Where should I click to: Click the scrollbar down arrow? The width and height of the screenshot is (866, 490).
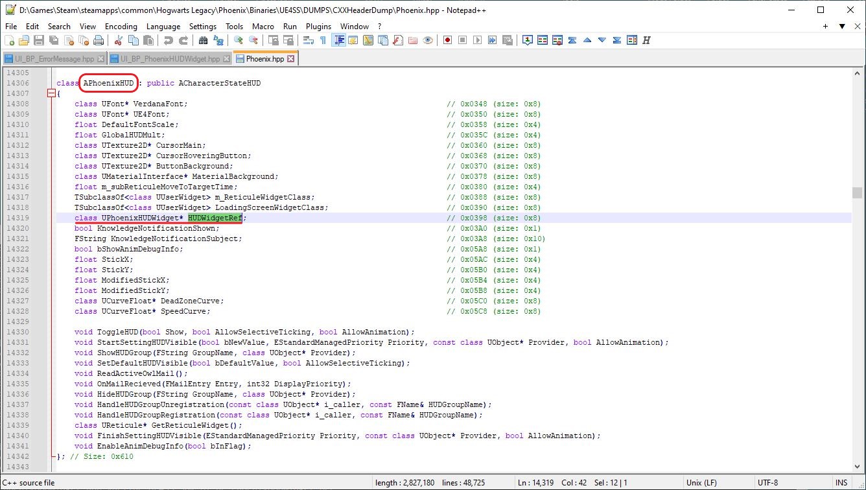857,467
